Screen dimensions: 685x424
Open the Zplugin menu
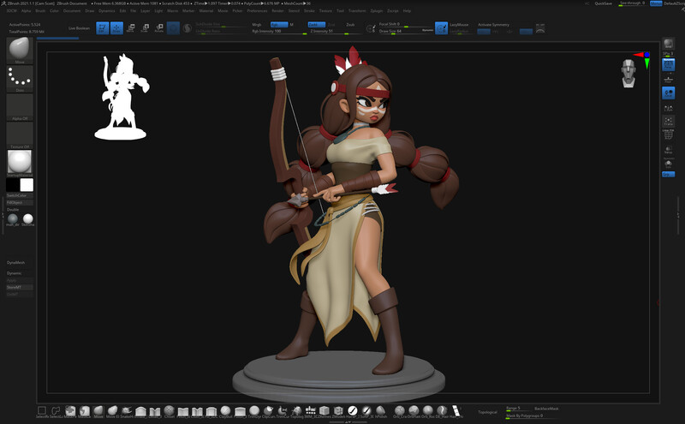tap(376, 10)
